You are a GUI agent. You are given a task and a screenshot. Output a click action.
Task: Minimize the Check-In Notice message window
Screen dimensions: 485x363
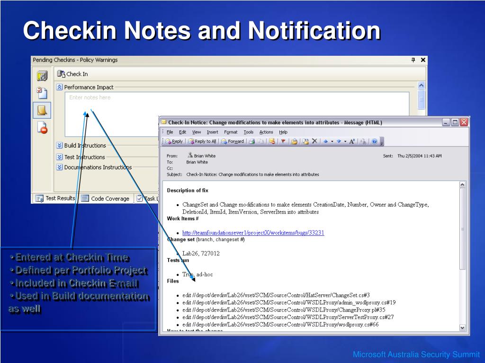click(x=446, y=122)
